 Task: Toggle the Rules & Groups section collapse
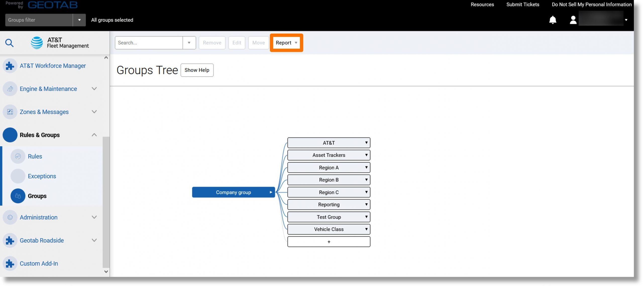pos(93,135)
